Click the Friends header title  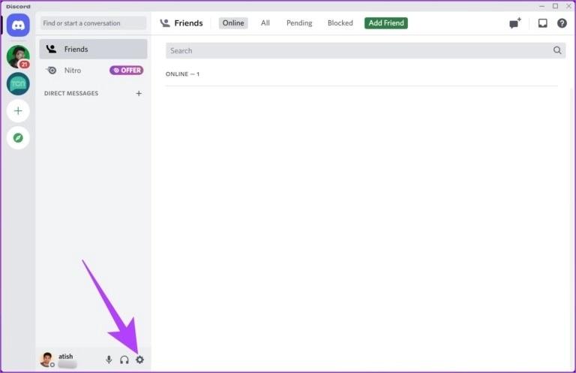point(188,23)
